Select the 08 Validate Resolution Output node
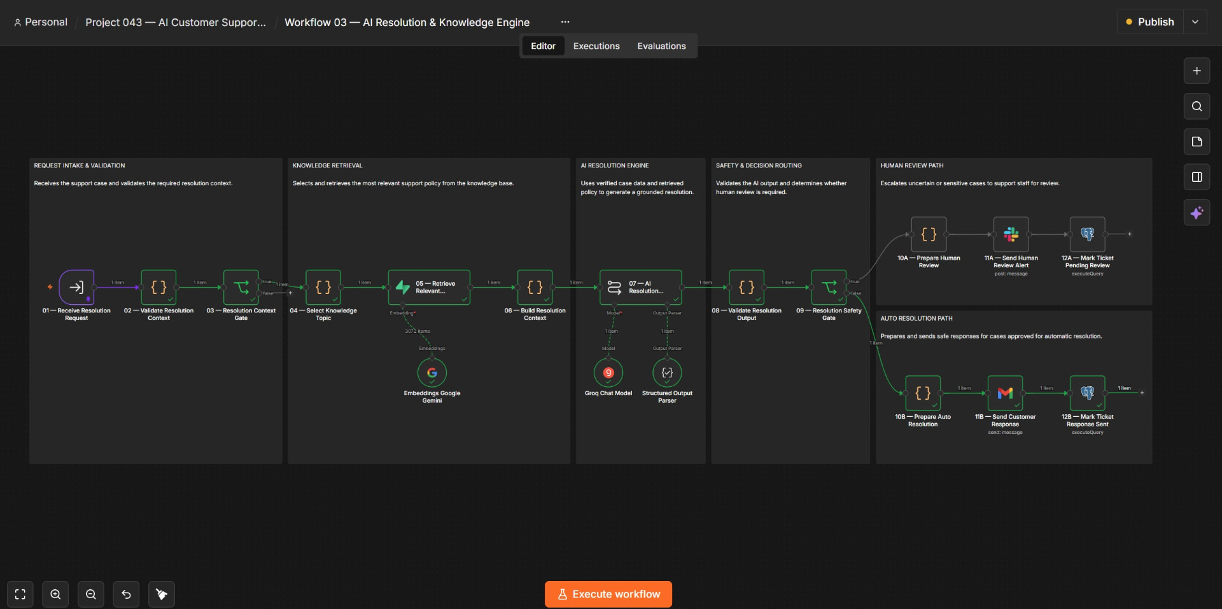 click(747, 287)
